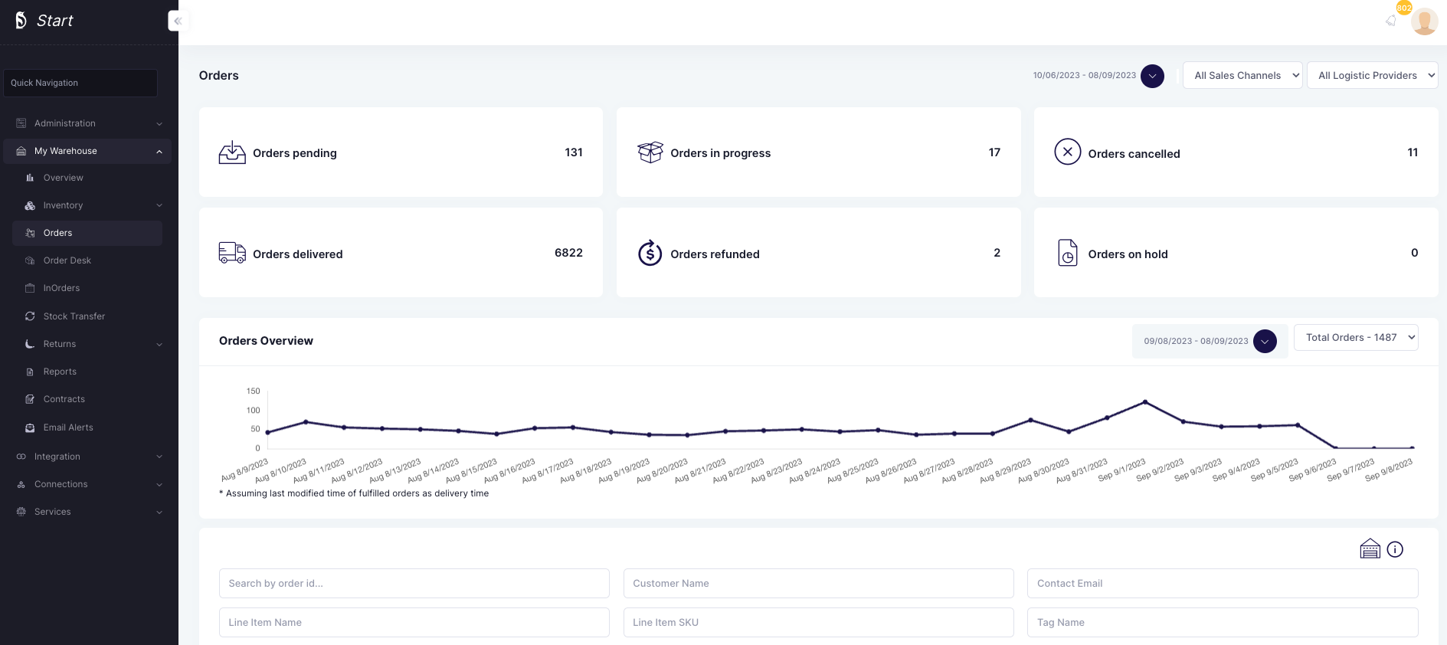Click the notification bell icon
The image size is (1447, 645).
(x=1391, y=21)
